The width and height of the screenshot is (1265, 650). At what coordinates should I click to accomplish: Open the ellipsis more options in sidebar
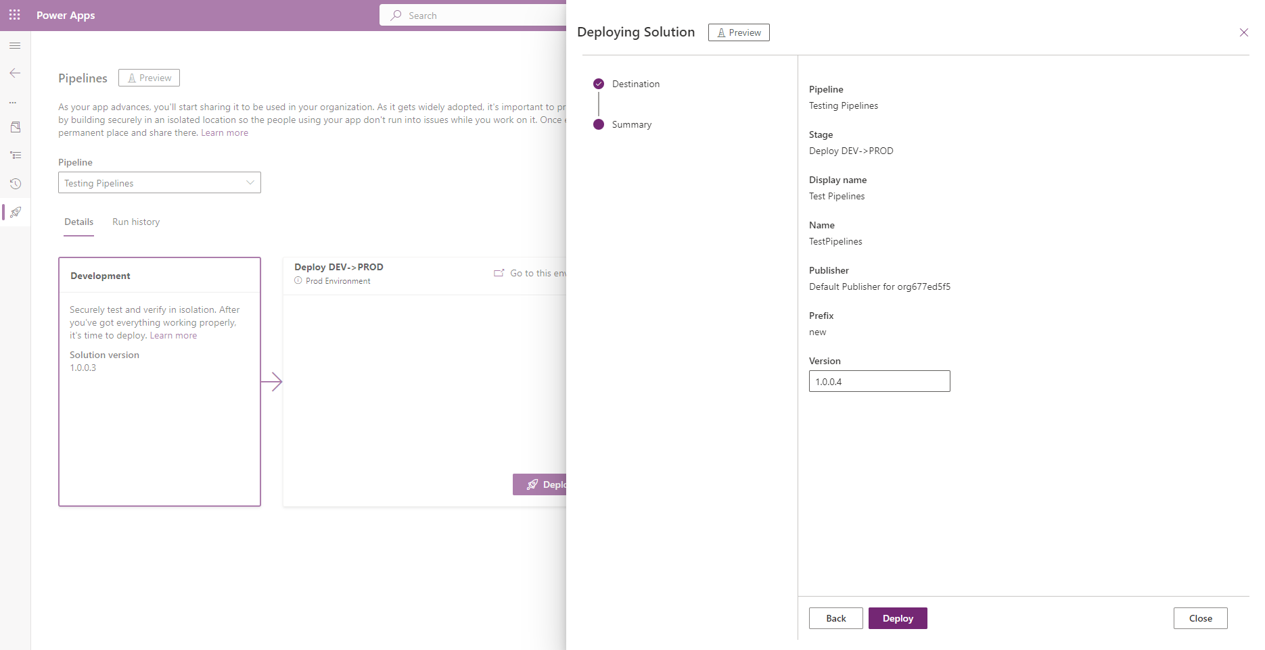click(x=13, y=103)
